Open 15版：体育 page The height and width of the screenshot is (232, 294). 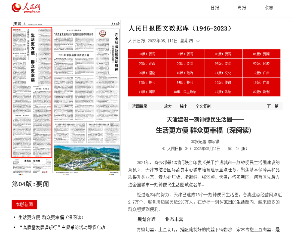[223, 82]
